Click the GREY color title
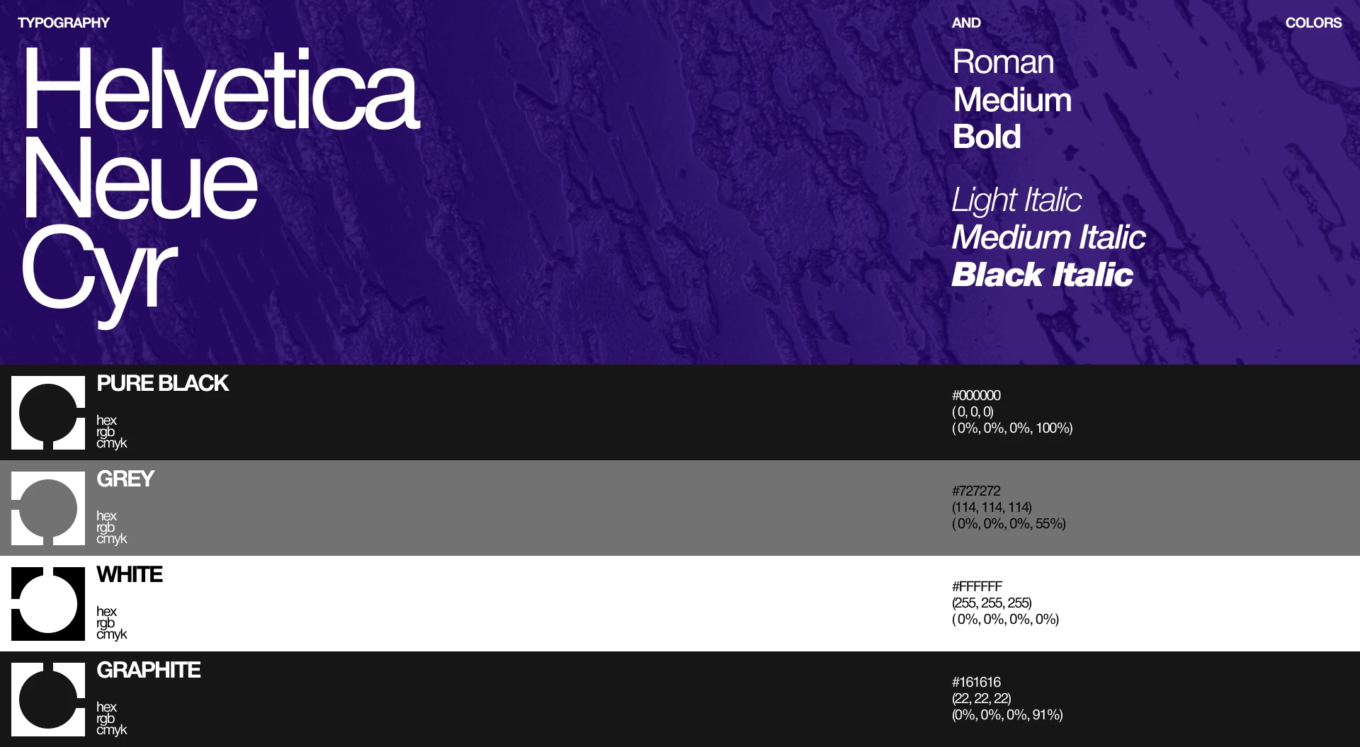The image size is (1360, 747). (125, 479)
